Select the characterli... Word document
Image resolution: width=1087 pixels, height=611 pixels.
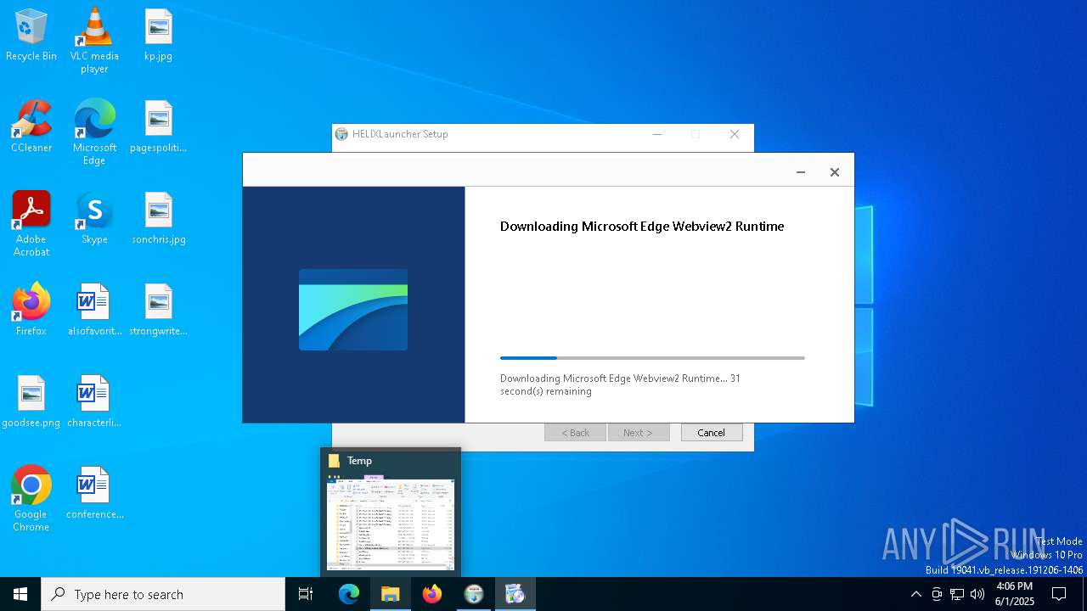(x=94, y=401)
